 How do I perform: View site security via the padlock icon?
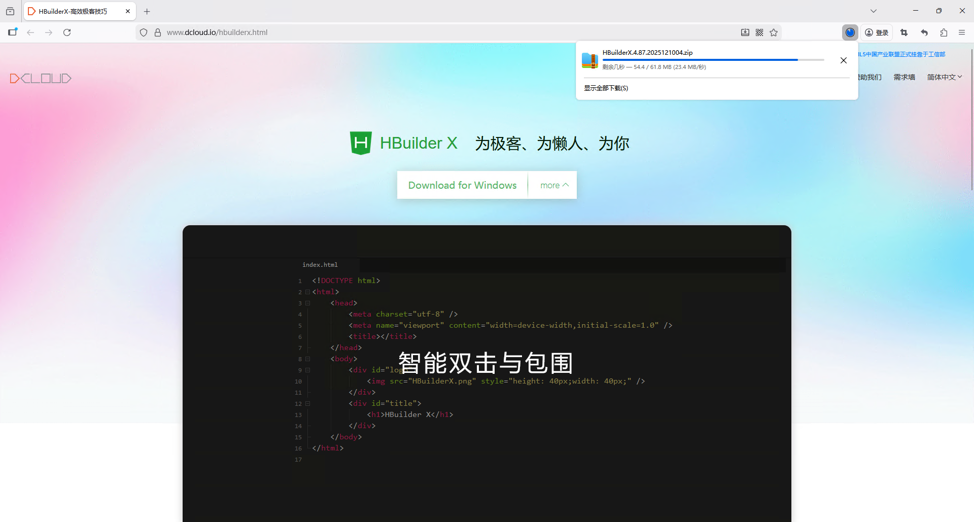coord(158,32)
